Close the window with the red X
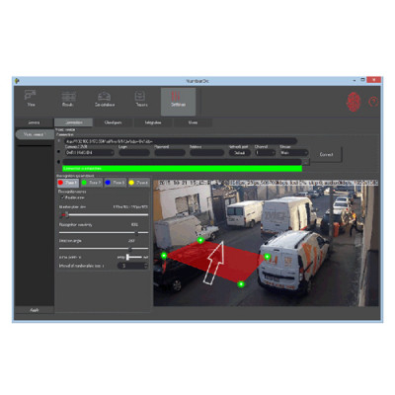 click(x=374, y=80)
